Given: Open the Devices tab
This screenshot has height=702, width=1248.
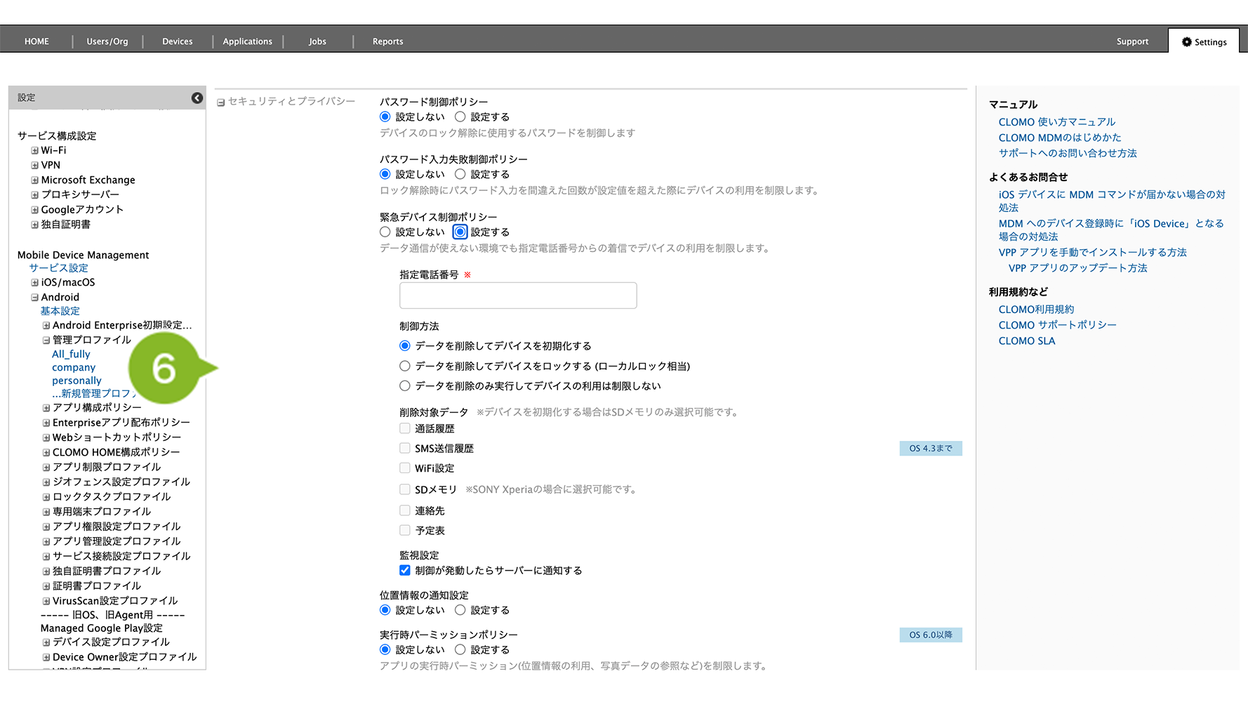Looking at the screenshot, I should click(177, 41).
